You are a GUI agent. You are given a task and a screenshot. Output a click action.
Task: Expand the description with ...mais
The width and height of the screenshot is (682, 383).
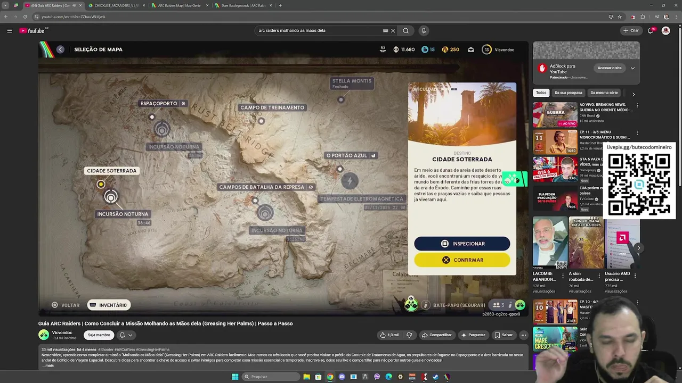[48, 365]
